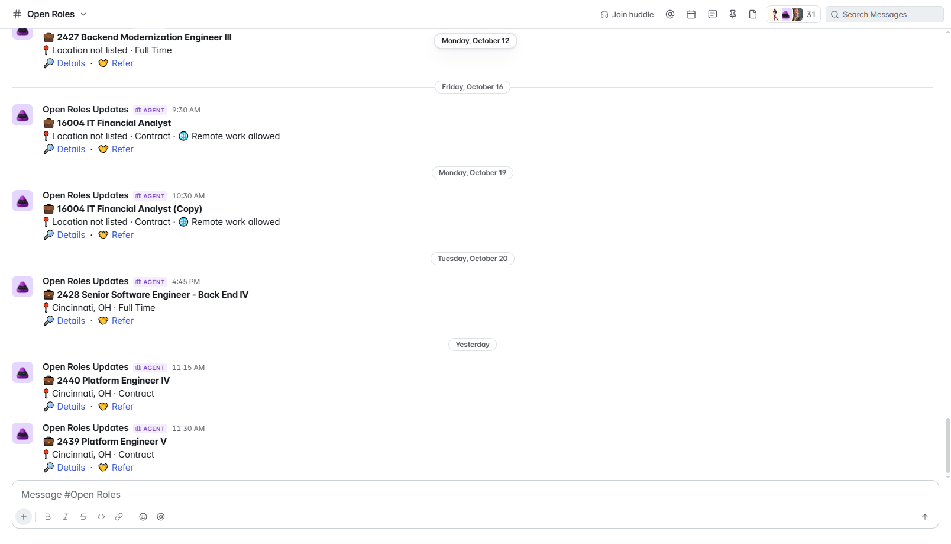Click the AGENT badge on 11:30 AM message
The height and width of the screenshot is (544, 951).
point(150,429)
